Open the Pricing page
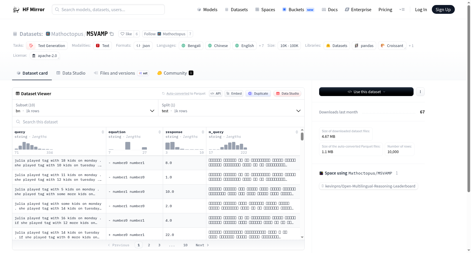471x253 pixels. coord(385,10)
